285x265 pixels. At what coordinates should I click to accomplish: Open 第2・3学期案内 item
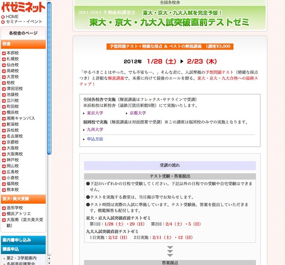click(x=21, y=258)
